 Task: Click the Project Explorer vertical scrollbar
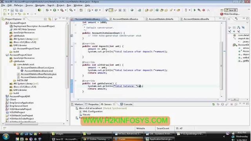67,56
